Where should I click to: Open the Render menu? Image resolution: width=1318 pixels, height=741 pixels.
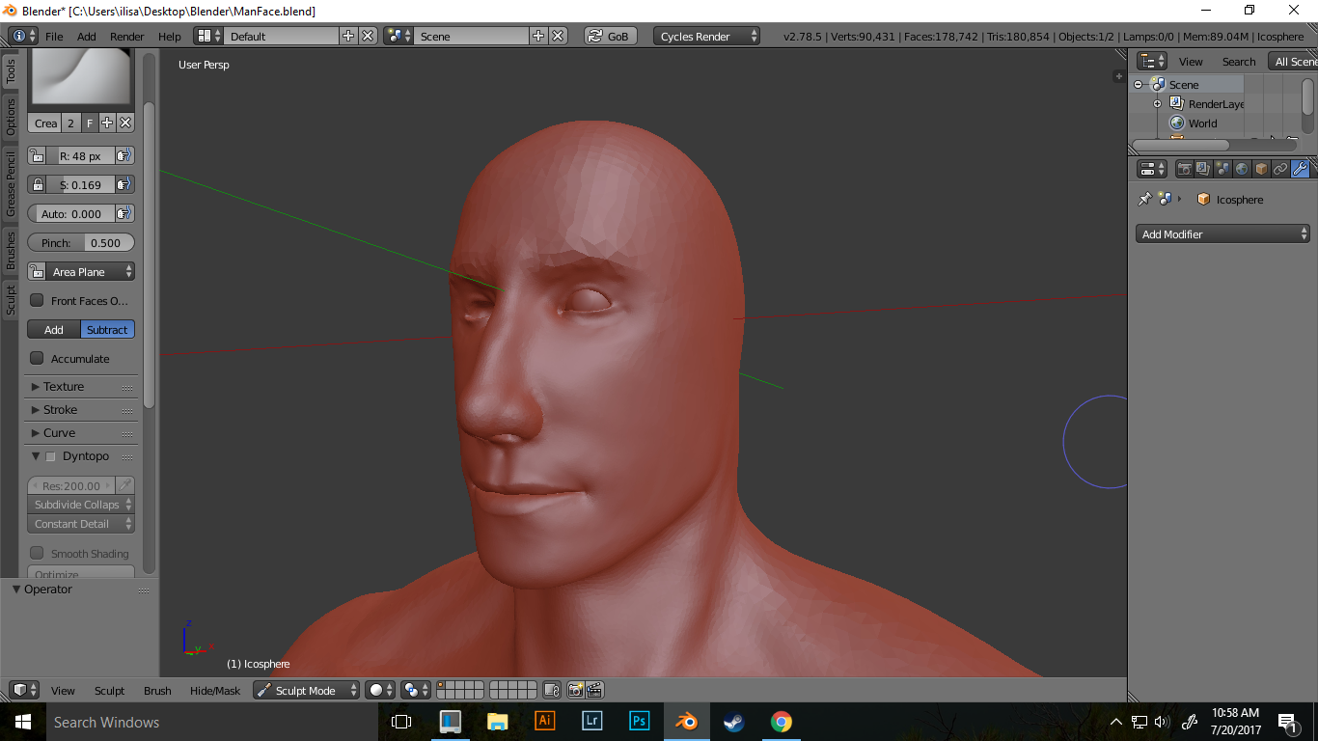[126, 36]
